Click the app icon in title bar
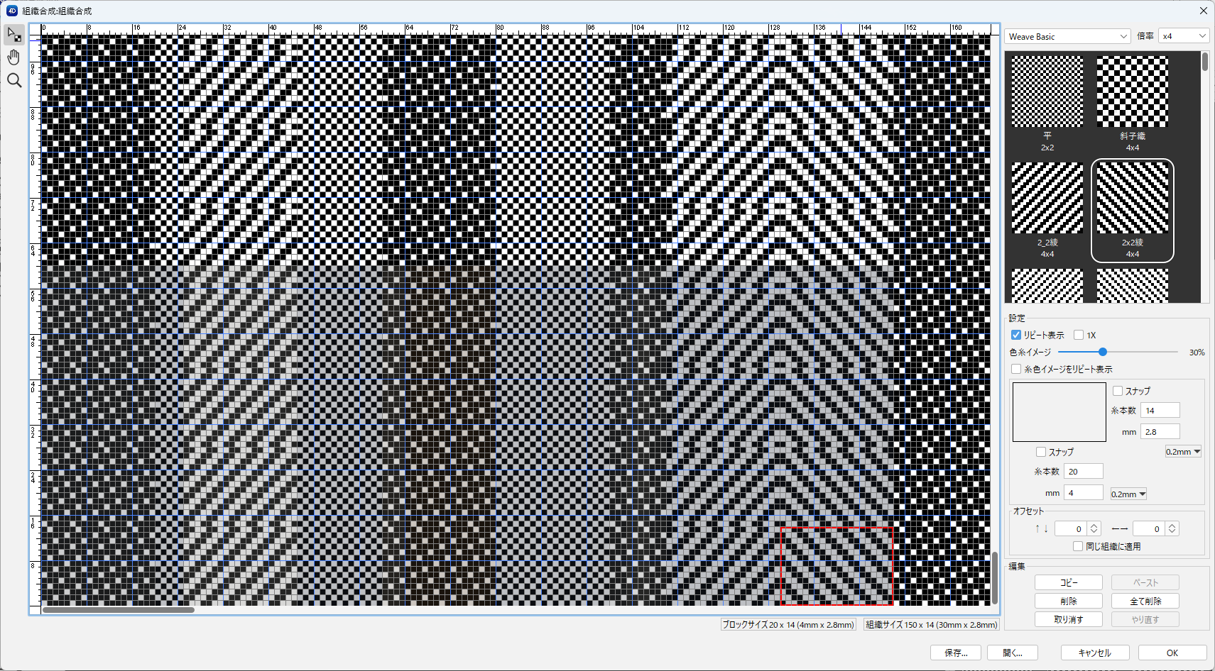 (x=12, y=11)
